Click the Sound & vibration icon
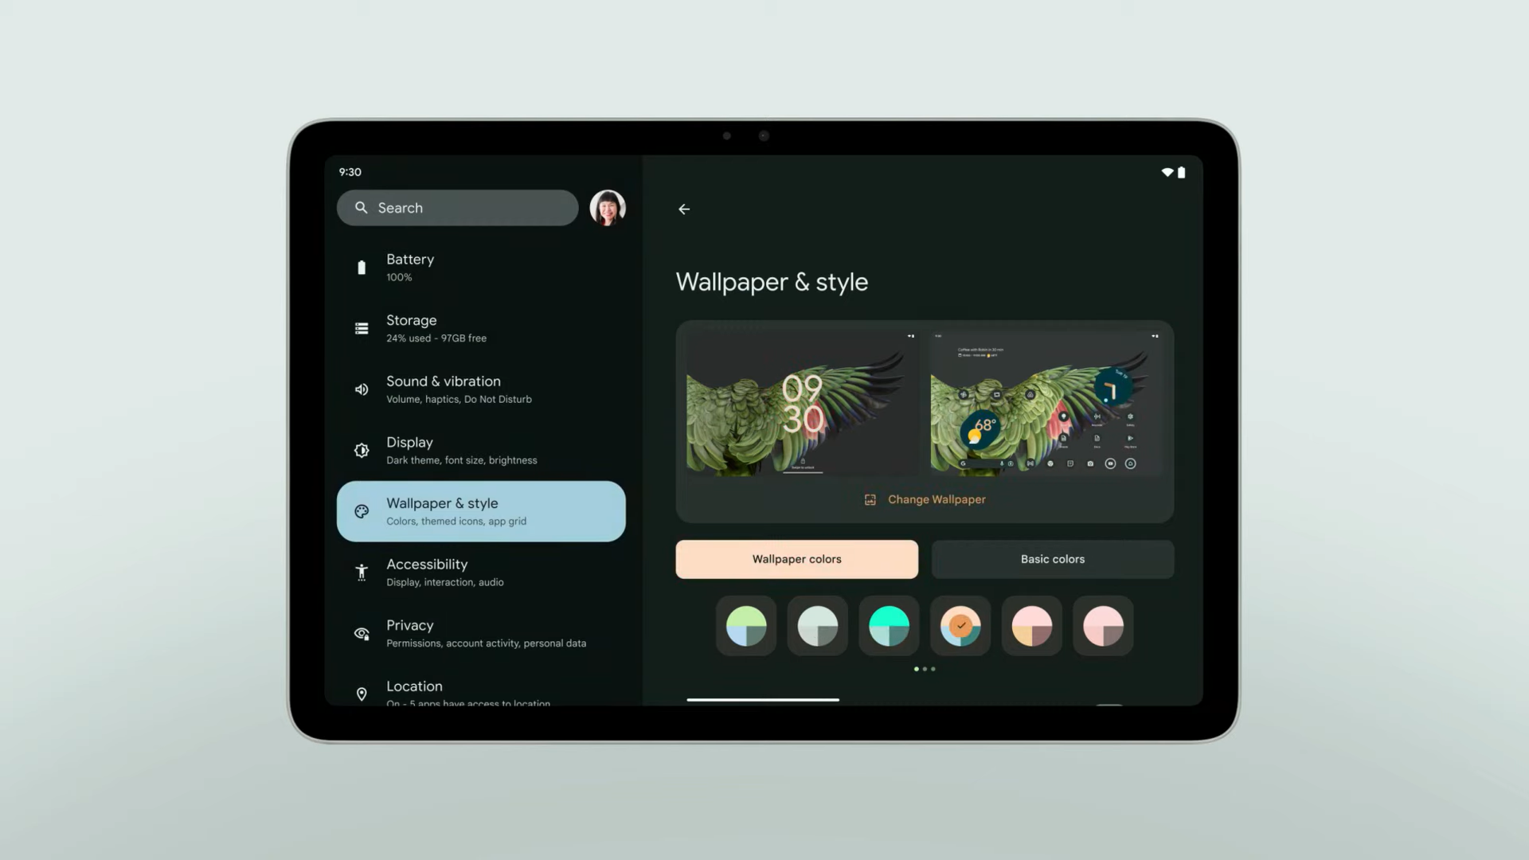The height and width of the screenshot is (860, 1529). (362, 389)
